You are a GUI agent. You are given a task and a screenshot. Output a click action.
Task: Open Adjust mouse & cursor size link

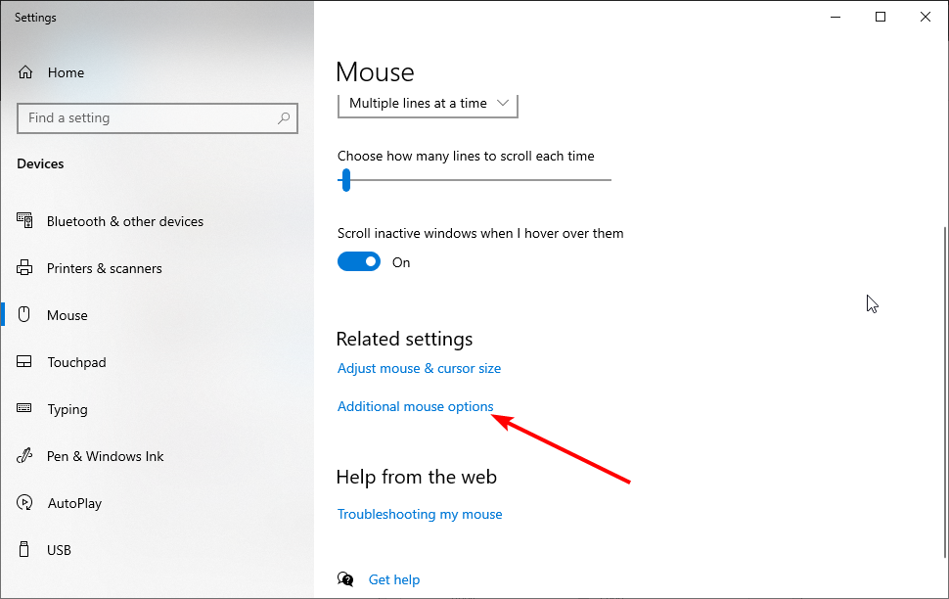click(x=419, y=368)
